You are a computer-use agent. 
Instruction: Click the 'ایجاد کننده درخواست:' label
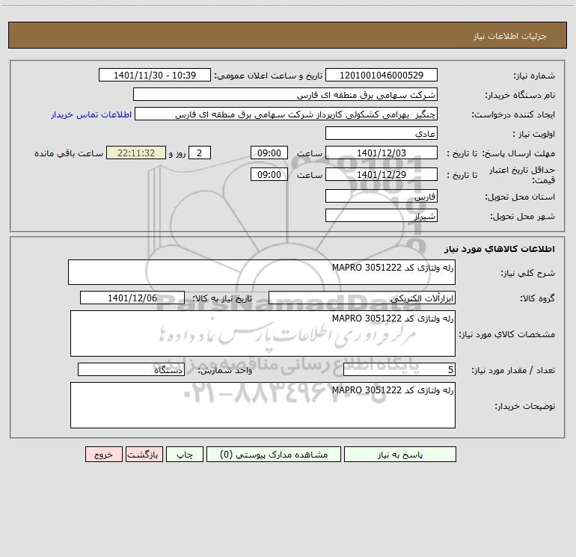513,115
